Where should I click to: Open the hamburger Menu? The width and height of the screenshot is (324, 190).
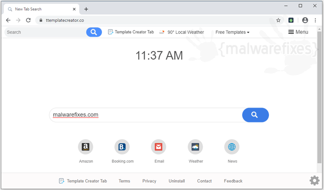(298, 32)
